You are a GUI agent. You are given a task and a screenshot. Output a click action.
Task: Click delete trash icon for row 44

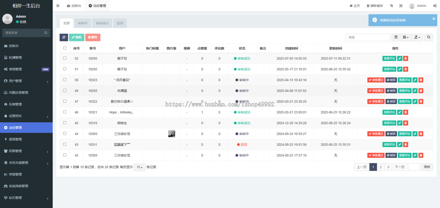point(421,134)
